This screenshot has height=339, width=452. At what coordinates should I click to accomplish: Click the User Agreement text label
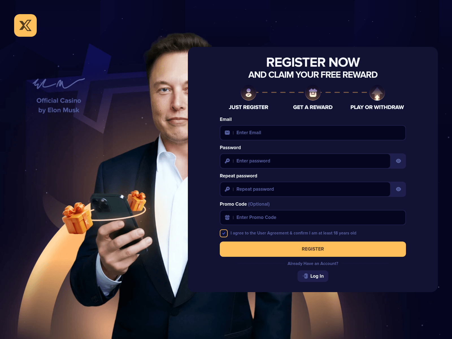(x=293, y=233)
